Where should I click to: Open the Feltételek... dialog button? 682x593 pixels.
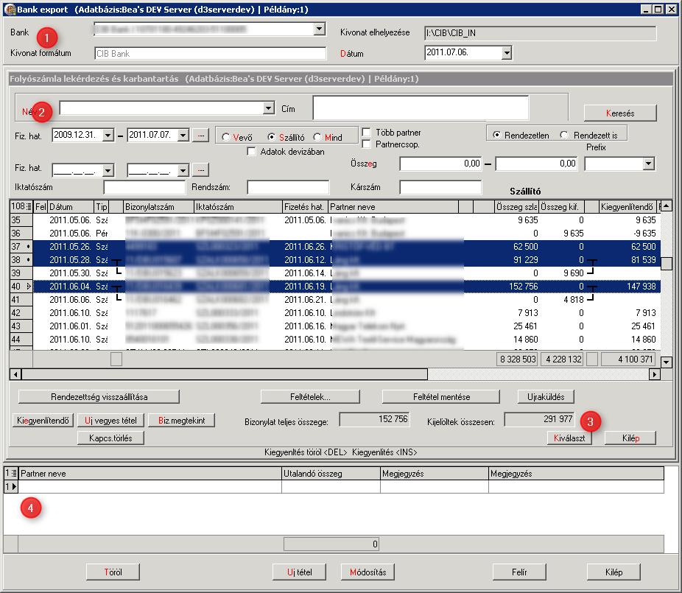click(x=310, y=397)
